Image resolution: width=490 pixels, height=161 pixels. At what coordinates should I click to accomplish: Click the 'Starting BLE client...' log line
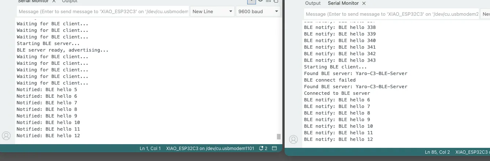pyautogui.click(x=335, y=67)
